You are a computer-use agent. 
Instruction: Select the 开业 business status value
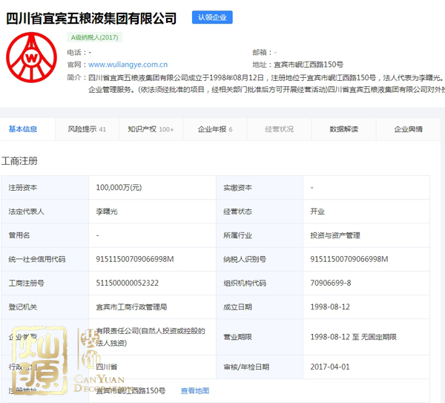[317, 212]
